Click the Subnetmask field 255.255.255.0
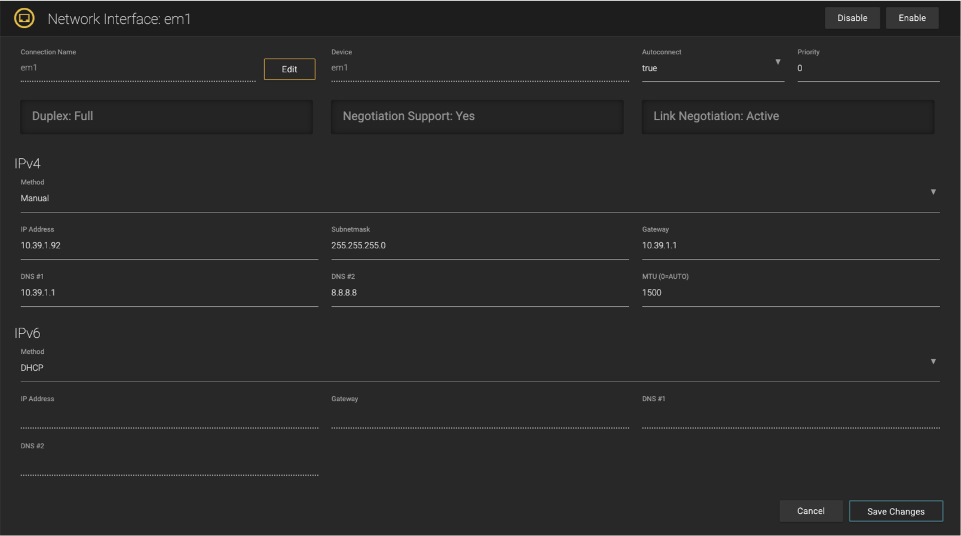This screenshot has height=536, width=961. coord(480,245)
